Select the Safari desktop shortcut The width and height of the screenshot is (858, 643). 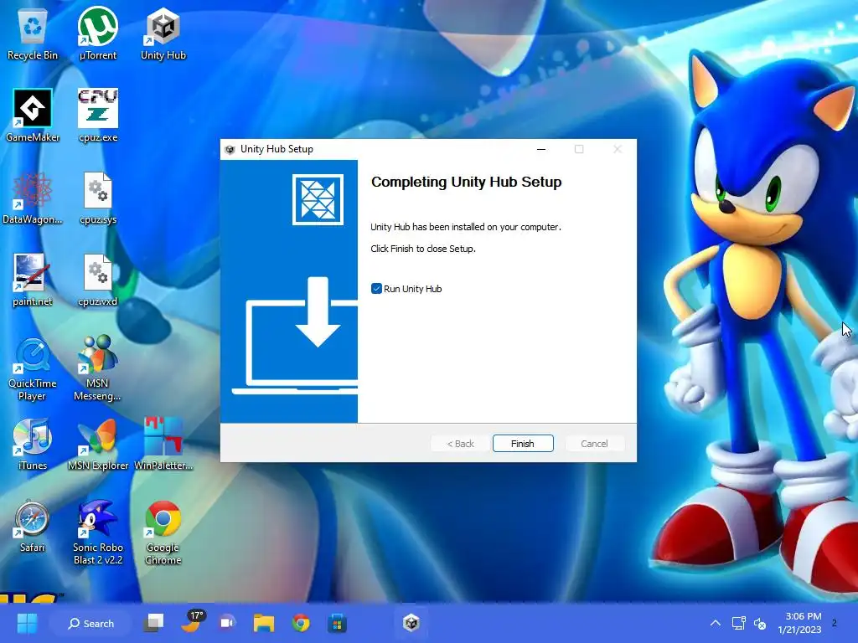(x=33, y=526)
